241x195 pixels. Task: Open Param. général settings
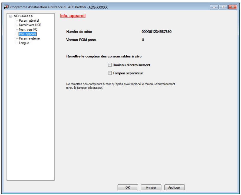click(29, 20)
